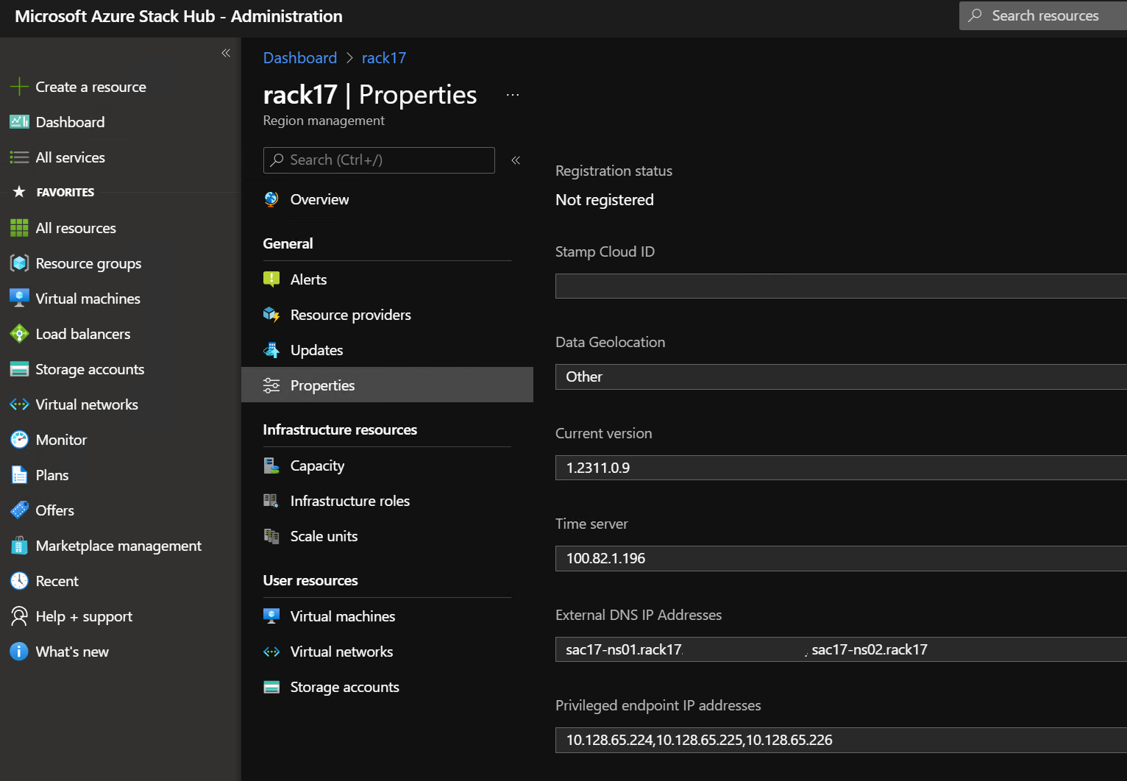Open Resource providers icon in menu
1127x781 pixels.
click(271, 315)
